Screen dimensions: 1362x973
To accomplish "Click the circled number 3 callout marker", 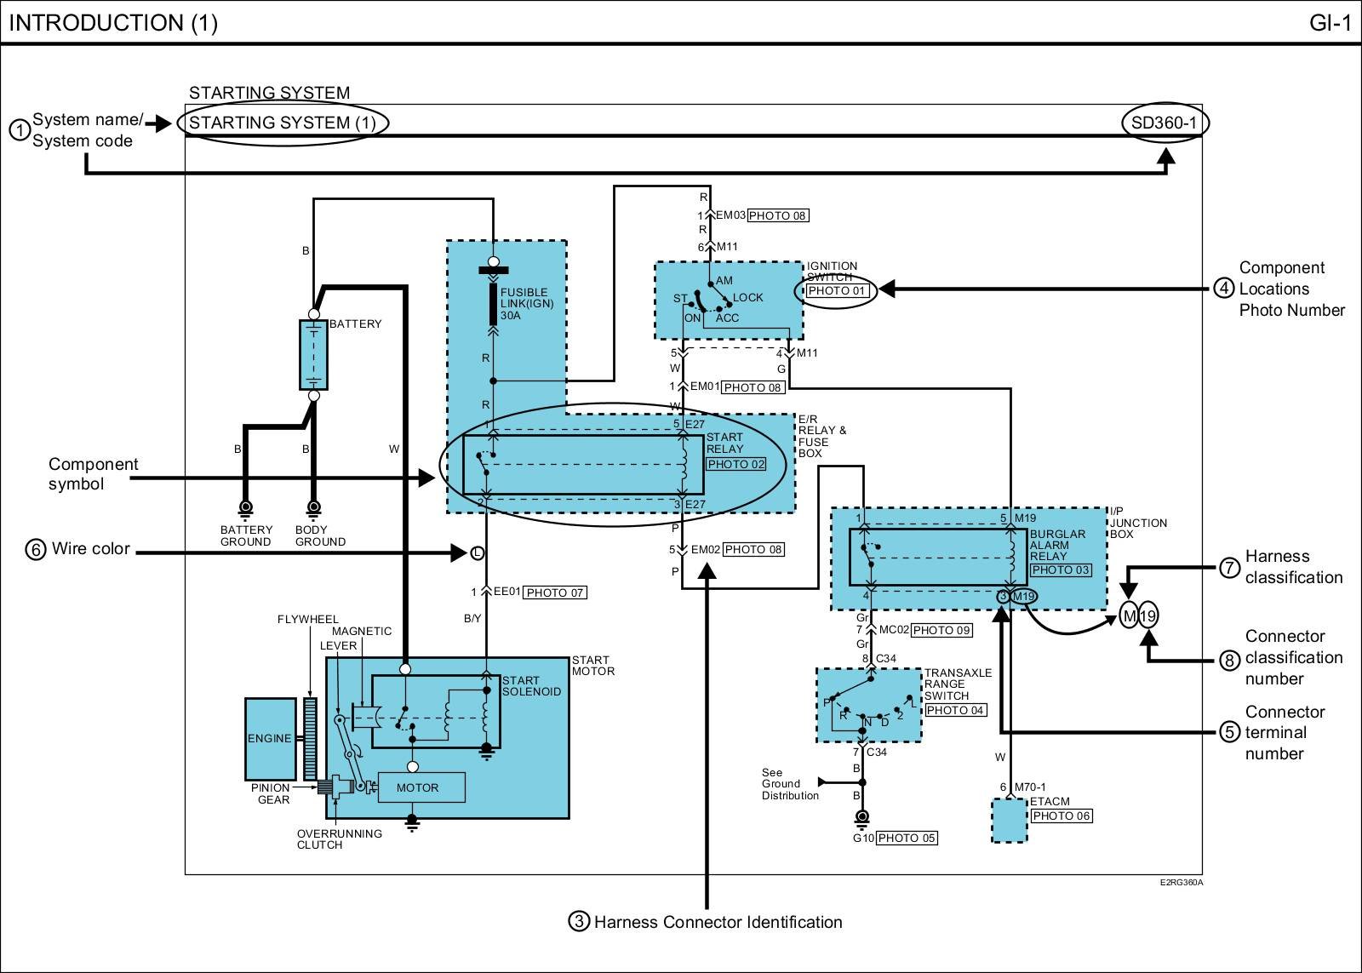I will click(579, 921).
